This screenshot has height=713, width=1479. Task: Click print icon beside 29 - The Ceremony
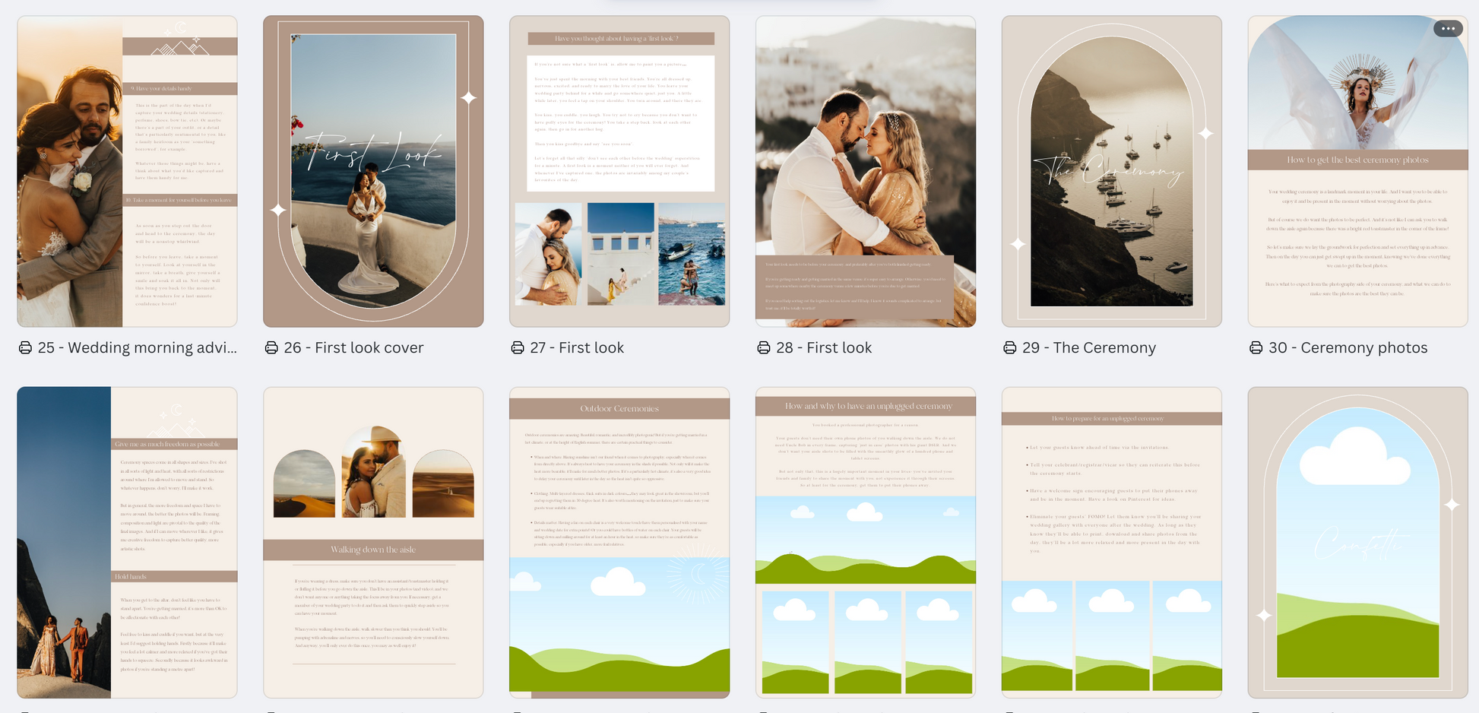(x=1010, y=347)
